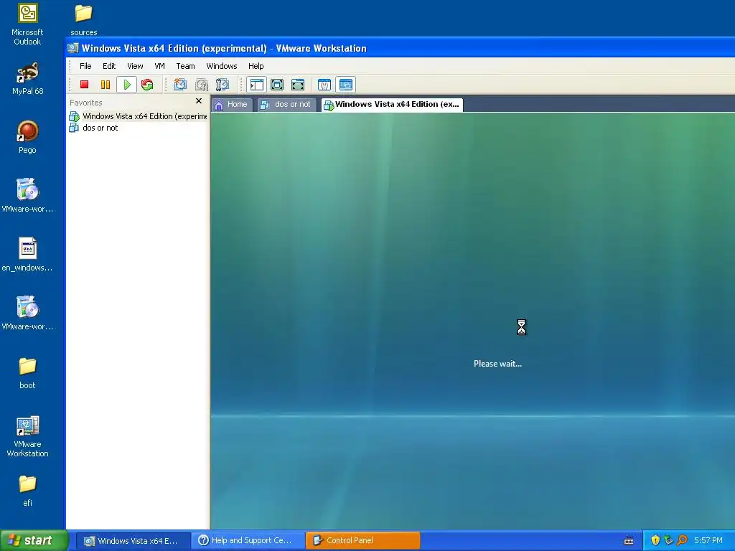The height and width of the screenshot is (551, 735).
Task: Show the console view icon
Action: (345, 85)
